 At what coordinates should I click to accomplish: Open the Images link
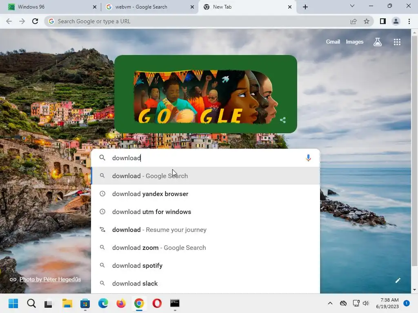(355, 42)
